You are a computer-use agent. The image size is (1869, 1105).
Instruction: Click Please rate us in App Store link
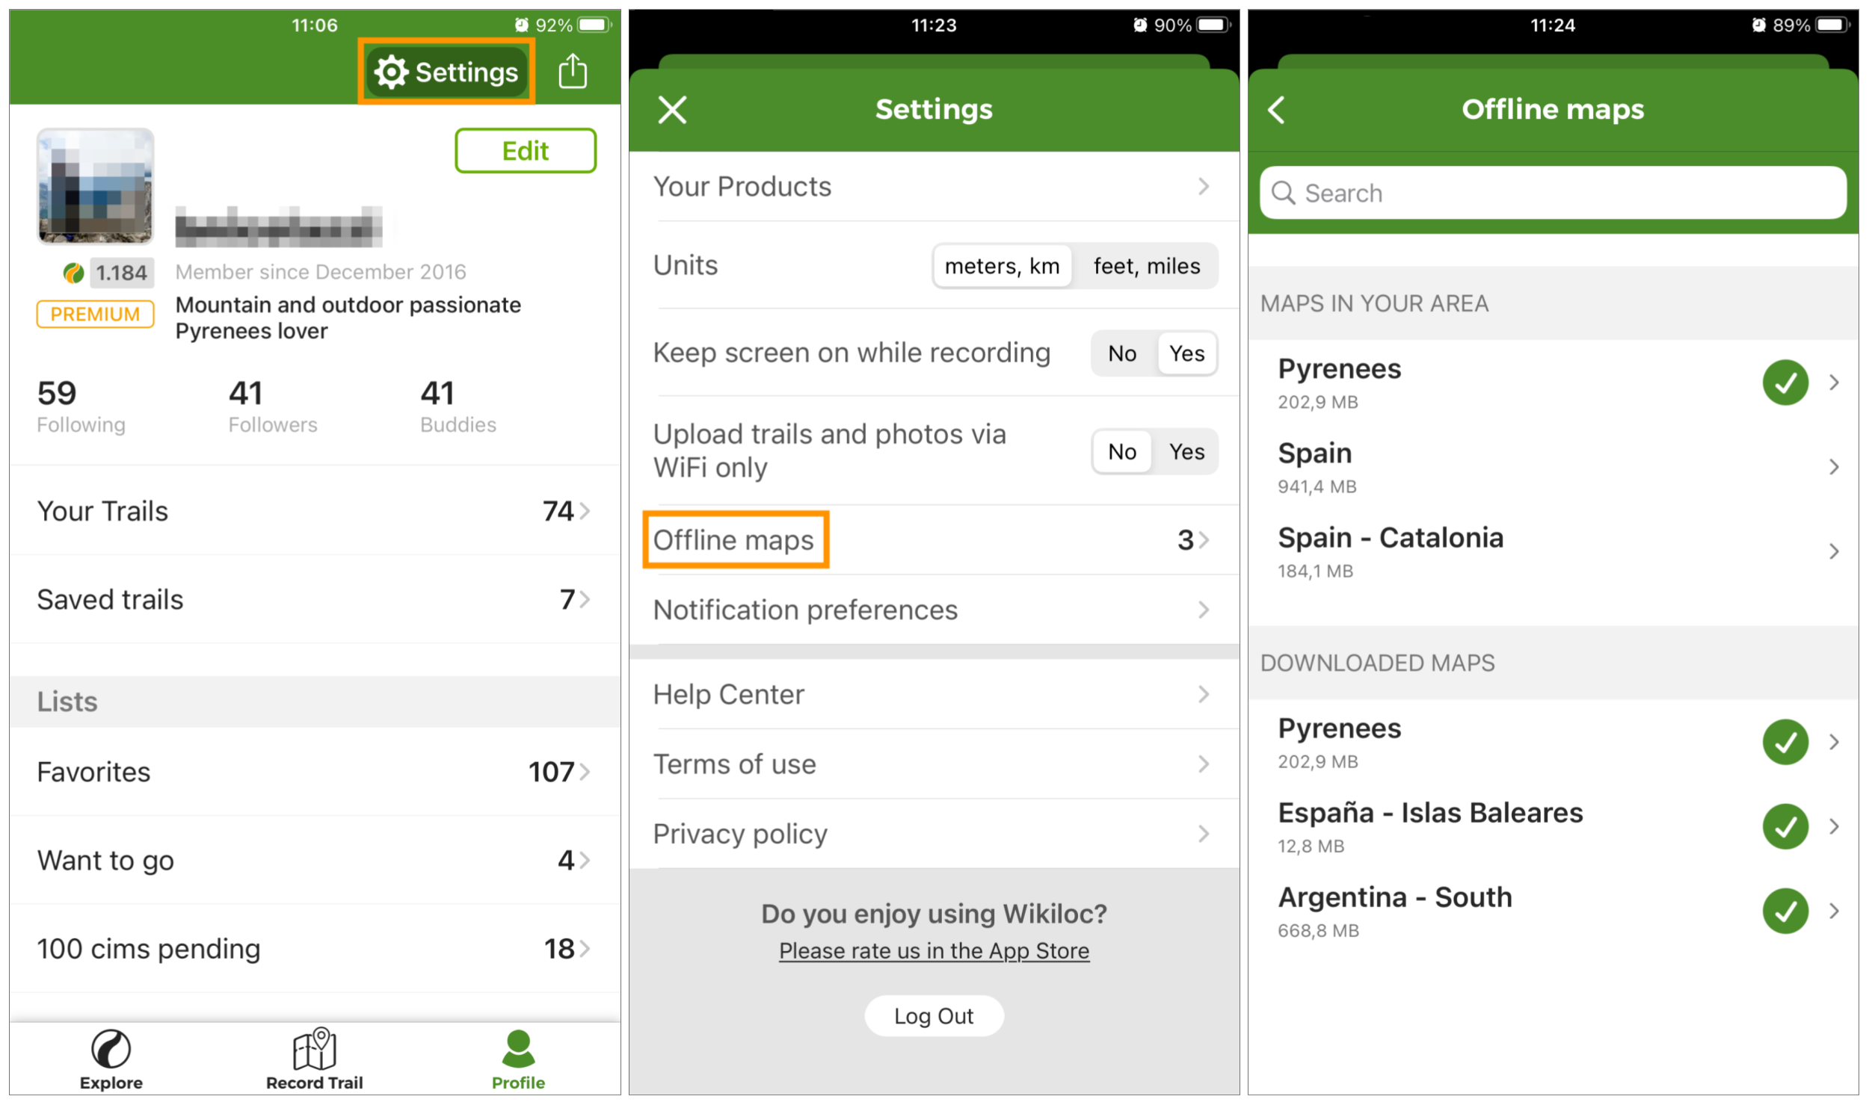(934, 951)
